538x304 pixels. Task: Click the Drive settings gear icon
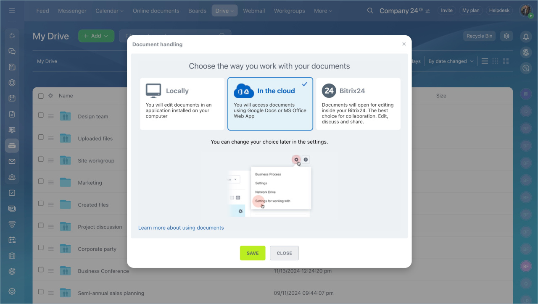(506, 36)
